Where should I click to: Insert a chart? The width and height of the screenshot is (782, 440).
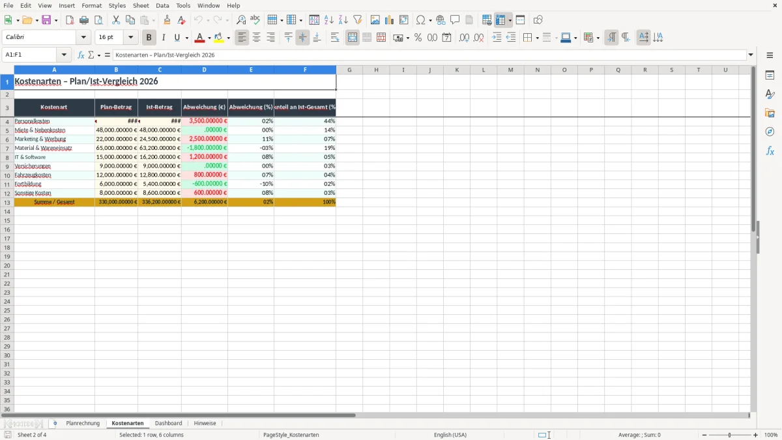(390, 20)
